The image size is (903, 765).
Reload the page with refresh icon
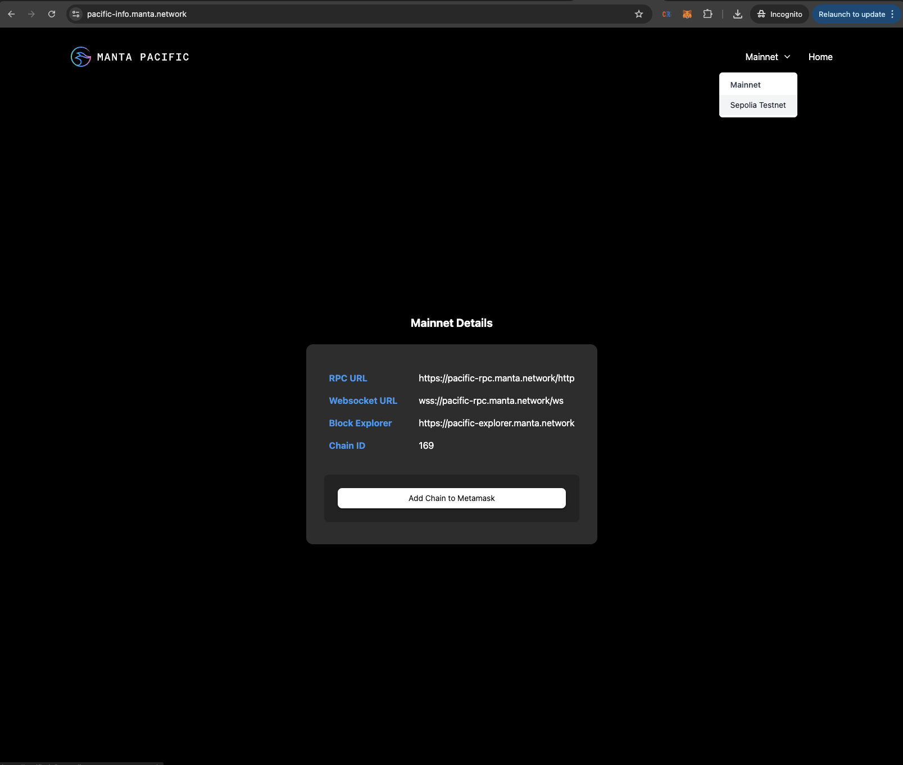click(x=52, y=14)
